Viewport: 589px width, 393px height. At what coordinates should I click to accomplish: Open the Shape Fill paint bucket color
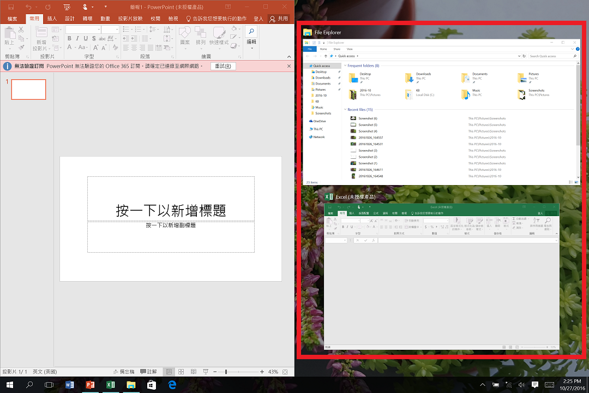pos(233,28)
